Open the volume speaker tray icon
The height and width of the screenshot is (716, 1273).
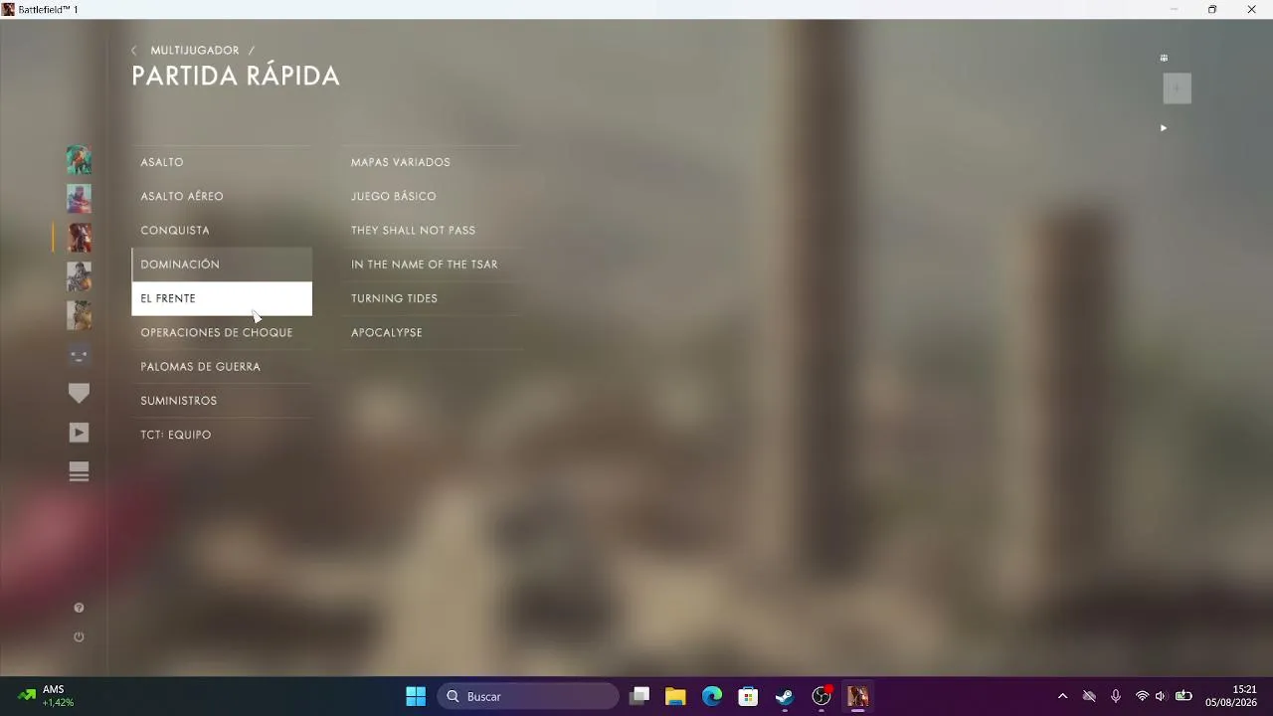(x=1161, y=696)
